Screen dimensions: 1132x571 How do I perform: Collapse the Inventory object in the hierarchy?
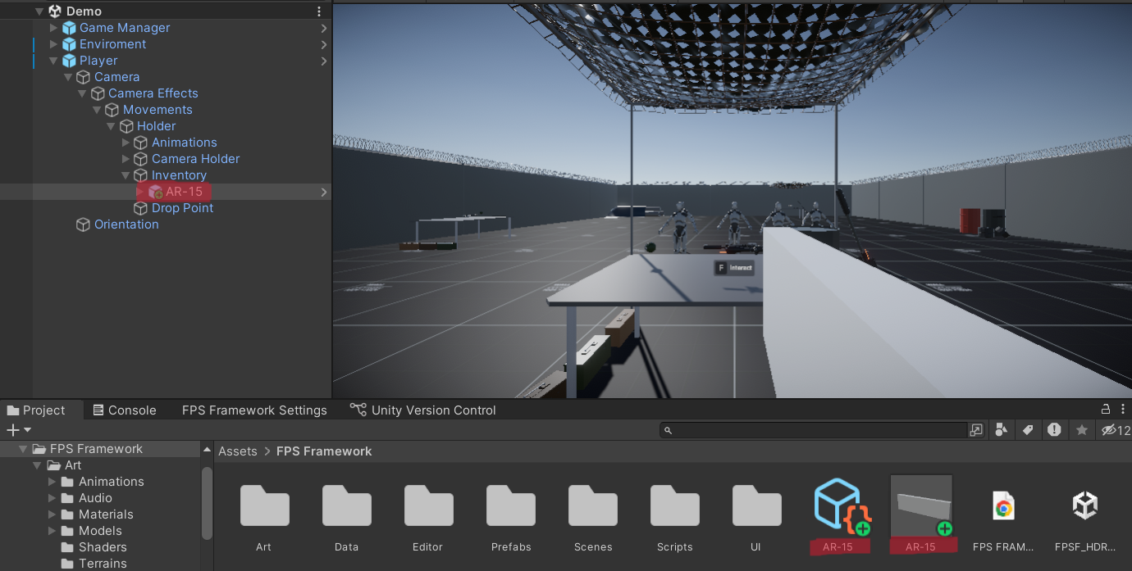tap(126, 175)
